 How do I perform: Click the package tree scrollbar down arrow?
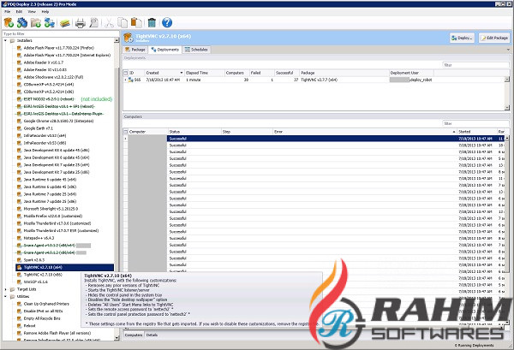[x=117, y=337]
